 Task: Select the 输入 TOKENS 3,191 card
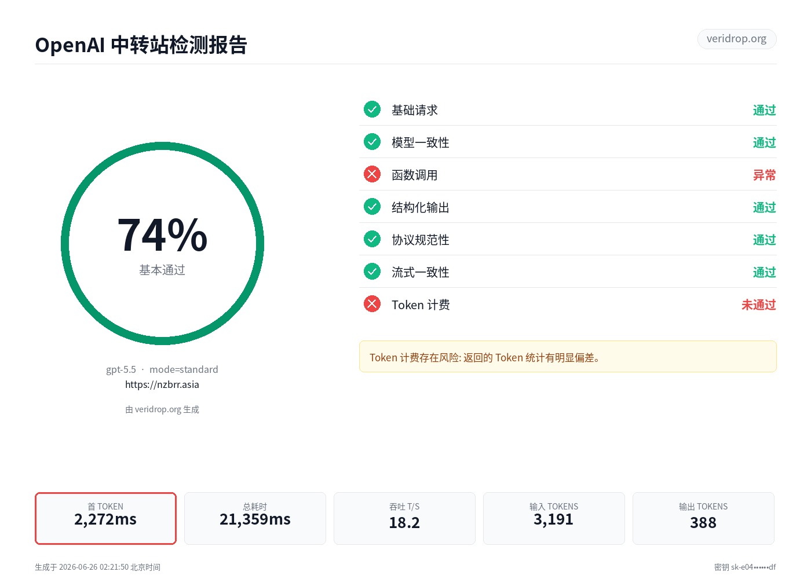tap(554, 518)
